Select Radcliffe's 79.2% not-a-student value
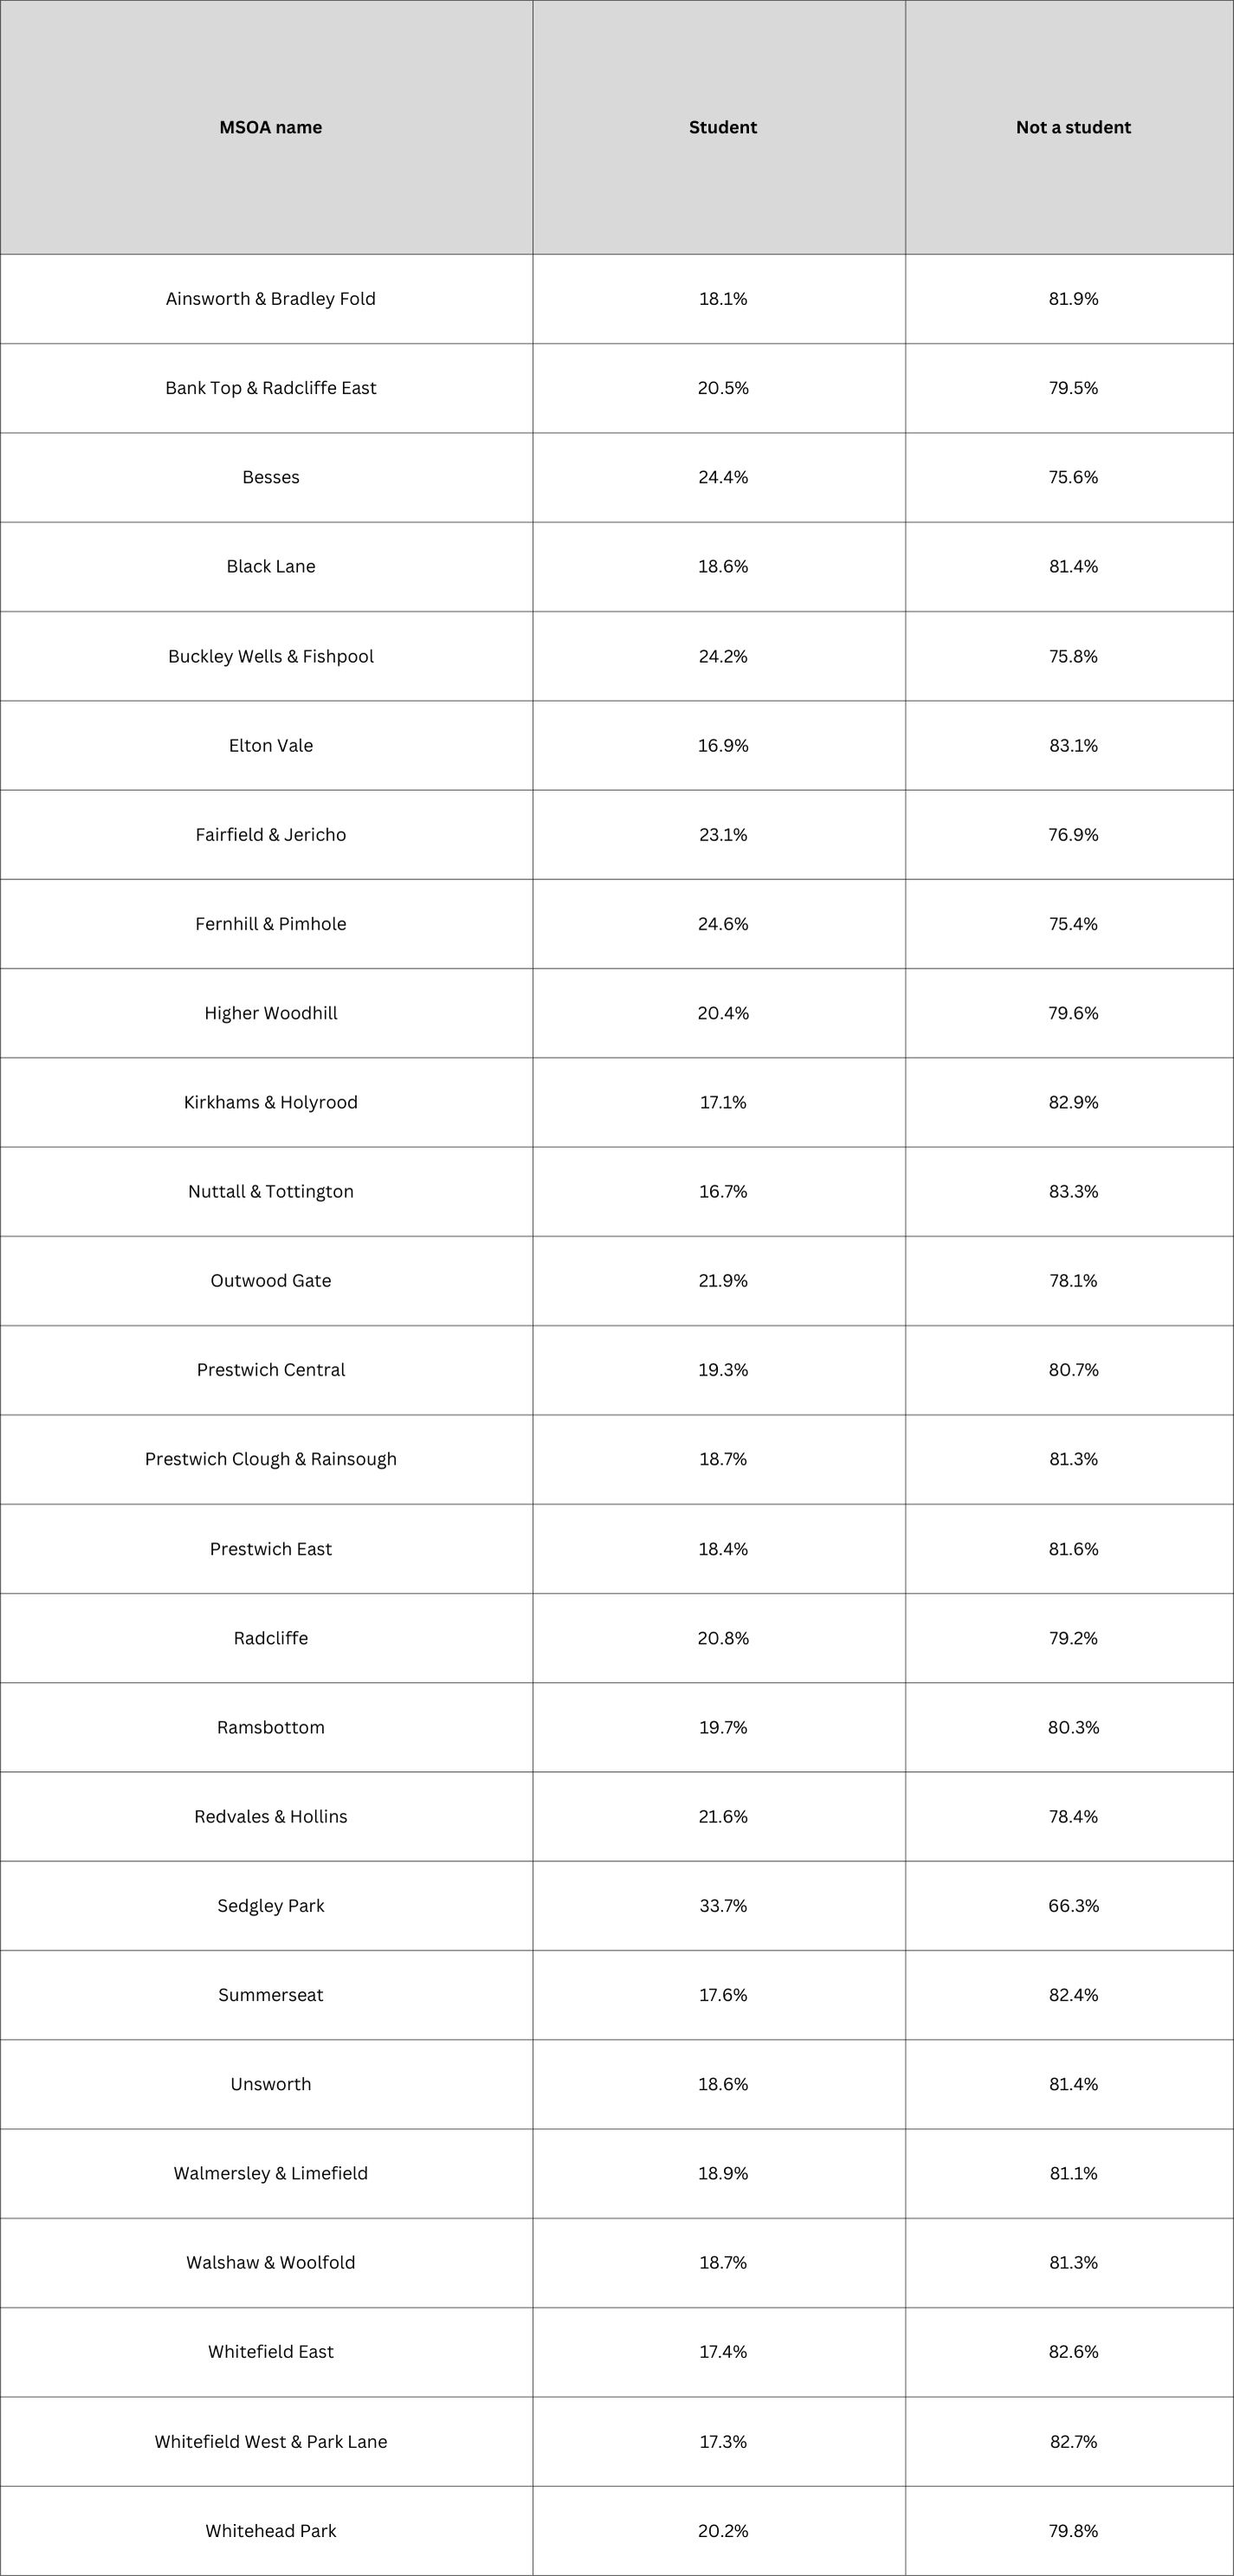The height and width of the screenshot is (2576, 1234). pos(1073,1638)
